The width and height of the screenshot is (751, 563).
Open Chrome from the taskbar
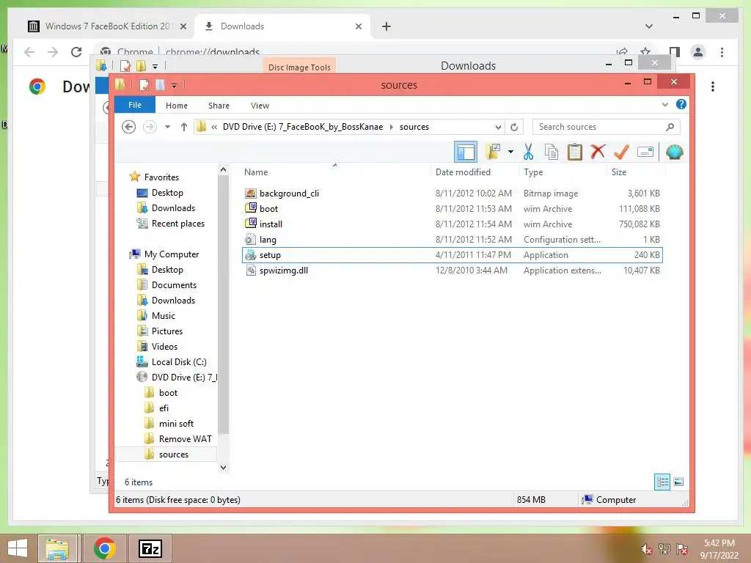(x=104, y=548)
